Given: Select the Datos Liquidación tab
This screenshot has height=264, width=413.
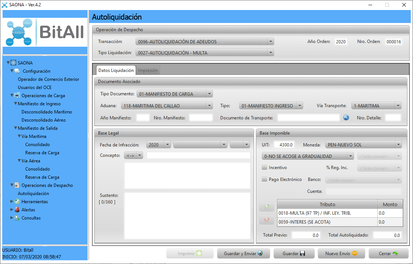Looking at the screenshot, I should pos(116,70).
